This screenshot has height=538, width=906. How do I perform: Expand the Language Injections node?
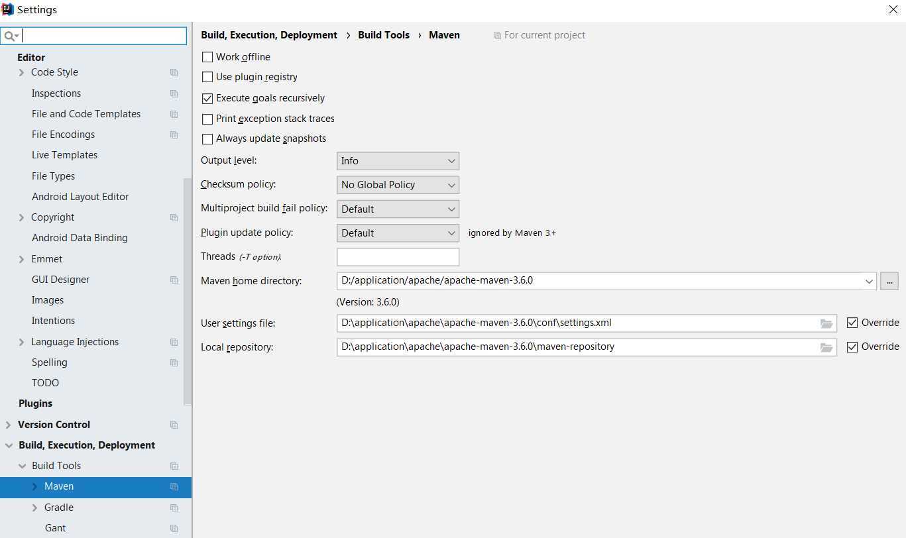pyautogui.click(x=21, y=342)
